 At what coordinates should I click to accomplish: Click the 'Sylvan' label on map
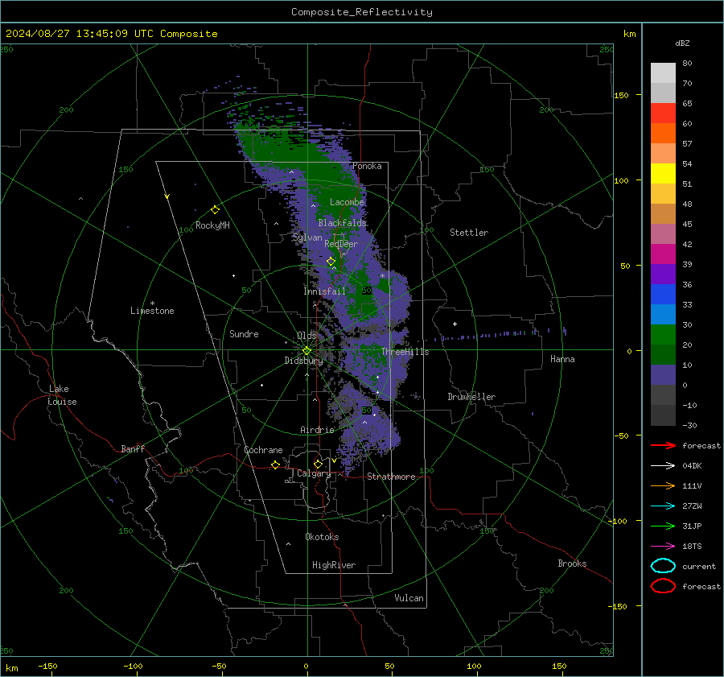point(307,237)
